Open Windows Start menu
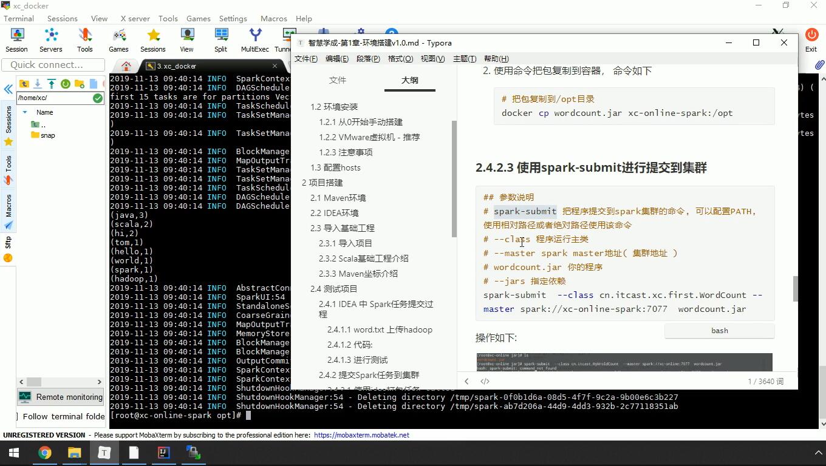The width and height of the screenshot is (826, 466). [x=14, y=453]
